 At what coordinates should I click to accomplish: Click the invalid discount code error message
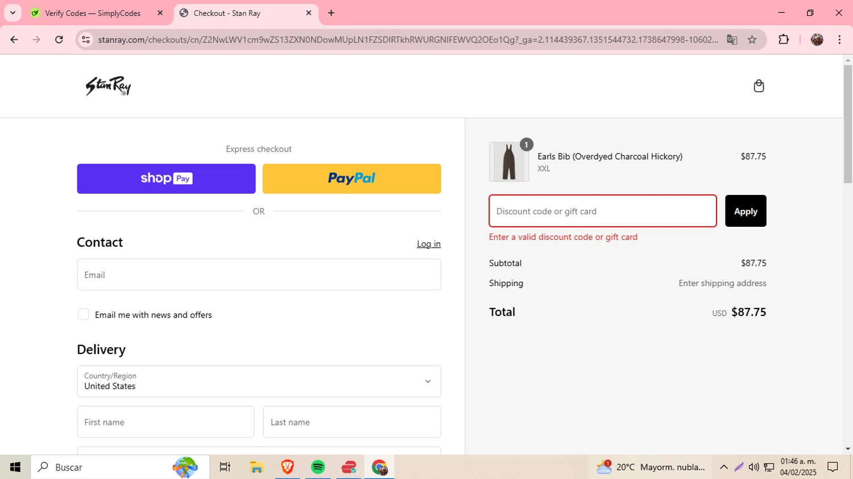563,237
